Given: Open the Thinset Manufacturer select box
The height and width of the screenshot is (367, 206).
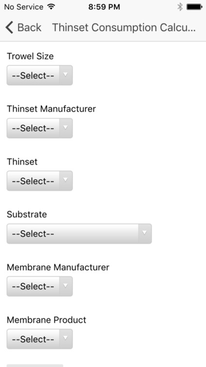Looking at the screenshot, I should tap(40, 128).
